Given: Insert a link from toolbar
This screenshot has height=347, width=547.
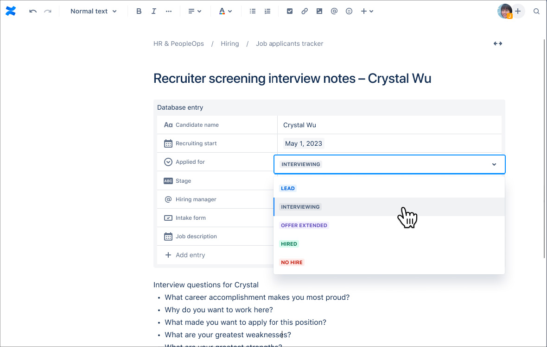Looking at the screenshot, I should [305, 11].
